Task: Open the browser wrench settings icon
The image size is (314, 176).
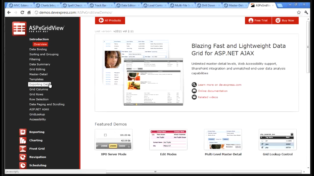Action: click(x=306, y=12)
